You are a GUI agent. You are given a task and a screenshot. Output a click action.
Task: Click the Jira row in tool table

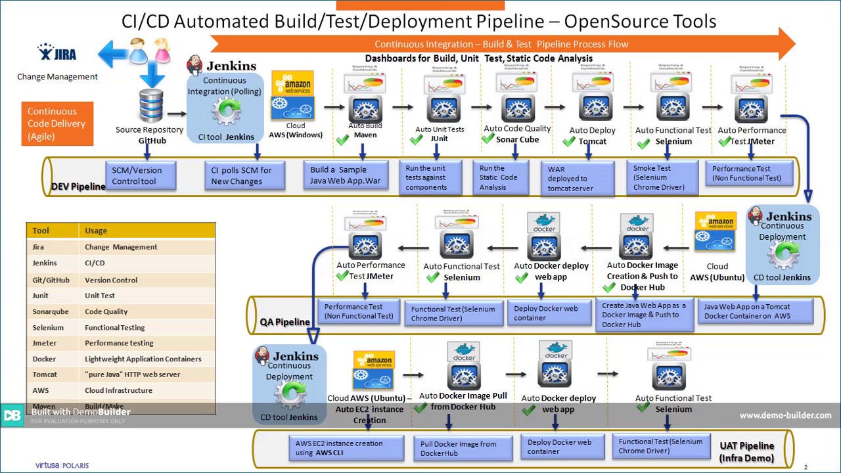click(x=121, y=247)
